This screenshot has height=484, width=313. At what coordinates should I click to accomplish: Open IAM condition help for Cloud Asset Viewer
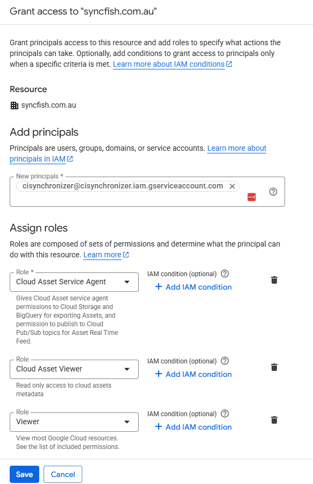pos(225,361)
